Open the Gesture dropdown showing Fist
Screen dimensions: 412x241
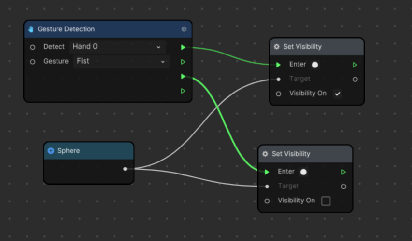coord(121,62)
